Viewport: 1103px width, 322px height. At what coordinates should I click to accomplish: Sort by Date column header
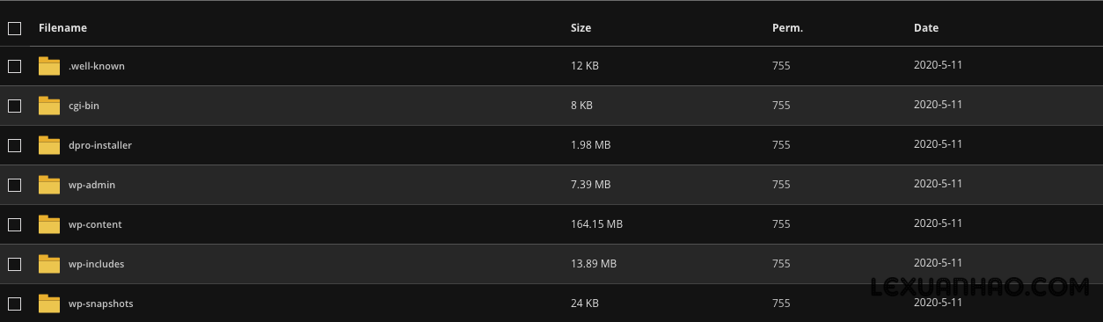point(926,28)
